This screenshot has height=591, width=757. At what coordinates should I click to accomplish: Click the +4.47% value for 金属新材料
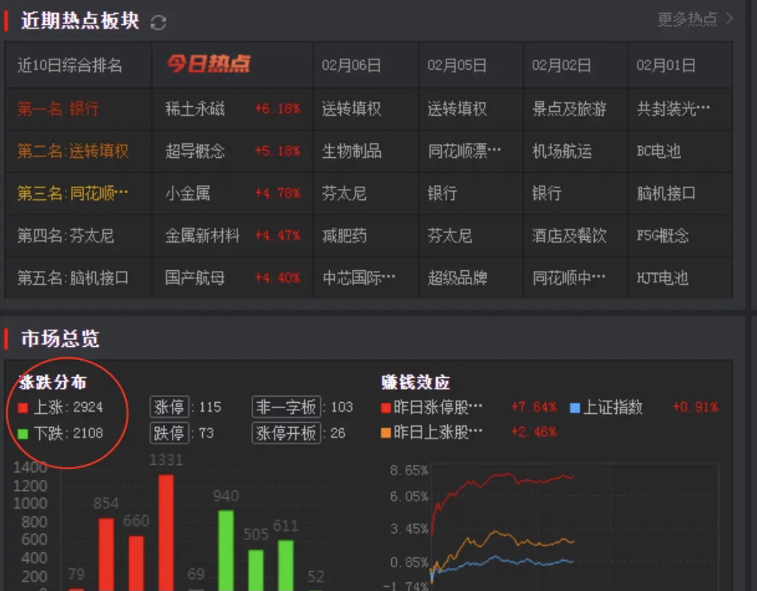[277, 236]
